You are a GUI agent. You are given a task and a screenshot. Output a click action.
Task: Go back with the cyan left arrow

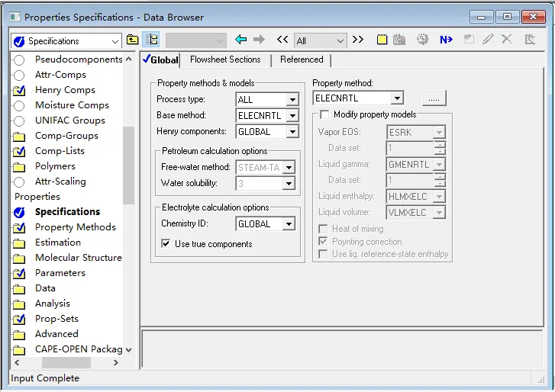click(x=240, y=39)
